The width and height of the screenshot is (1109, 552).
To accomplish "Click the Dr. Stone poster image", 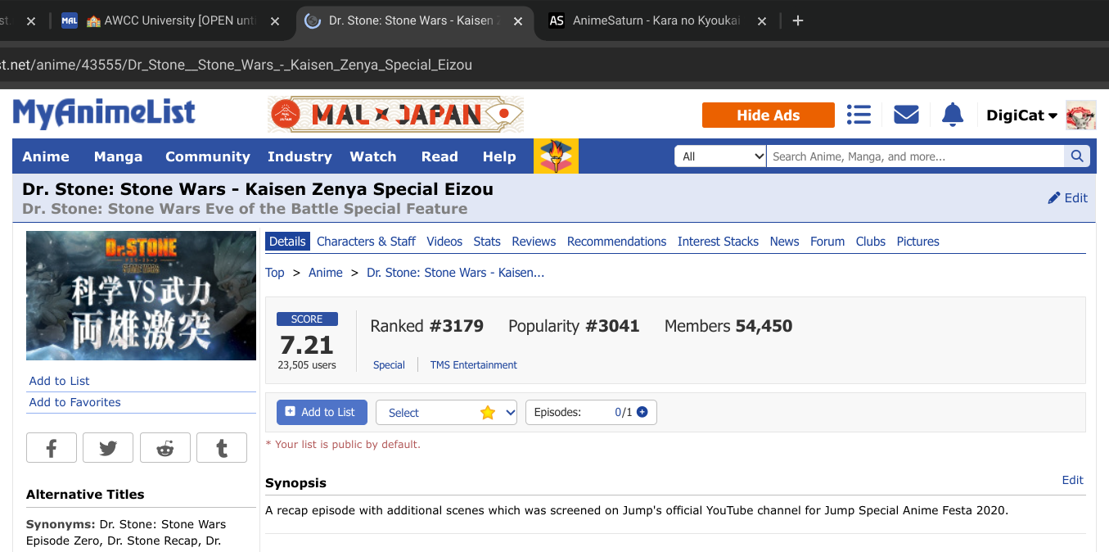I will tap(141, 296).
